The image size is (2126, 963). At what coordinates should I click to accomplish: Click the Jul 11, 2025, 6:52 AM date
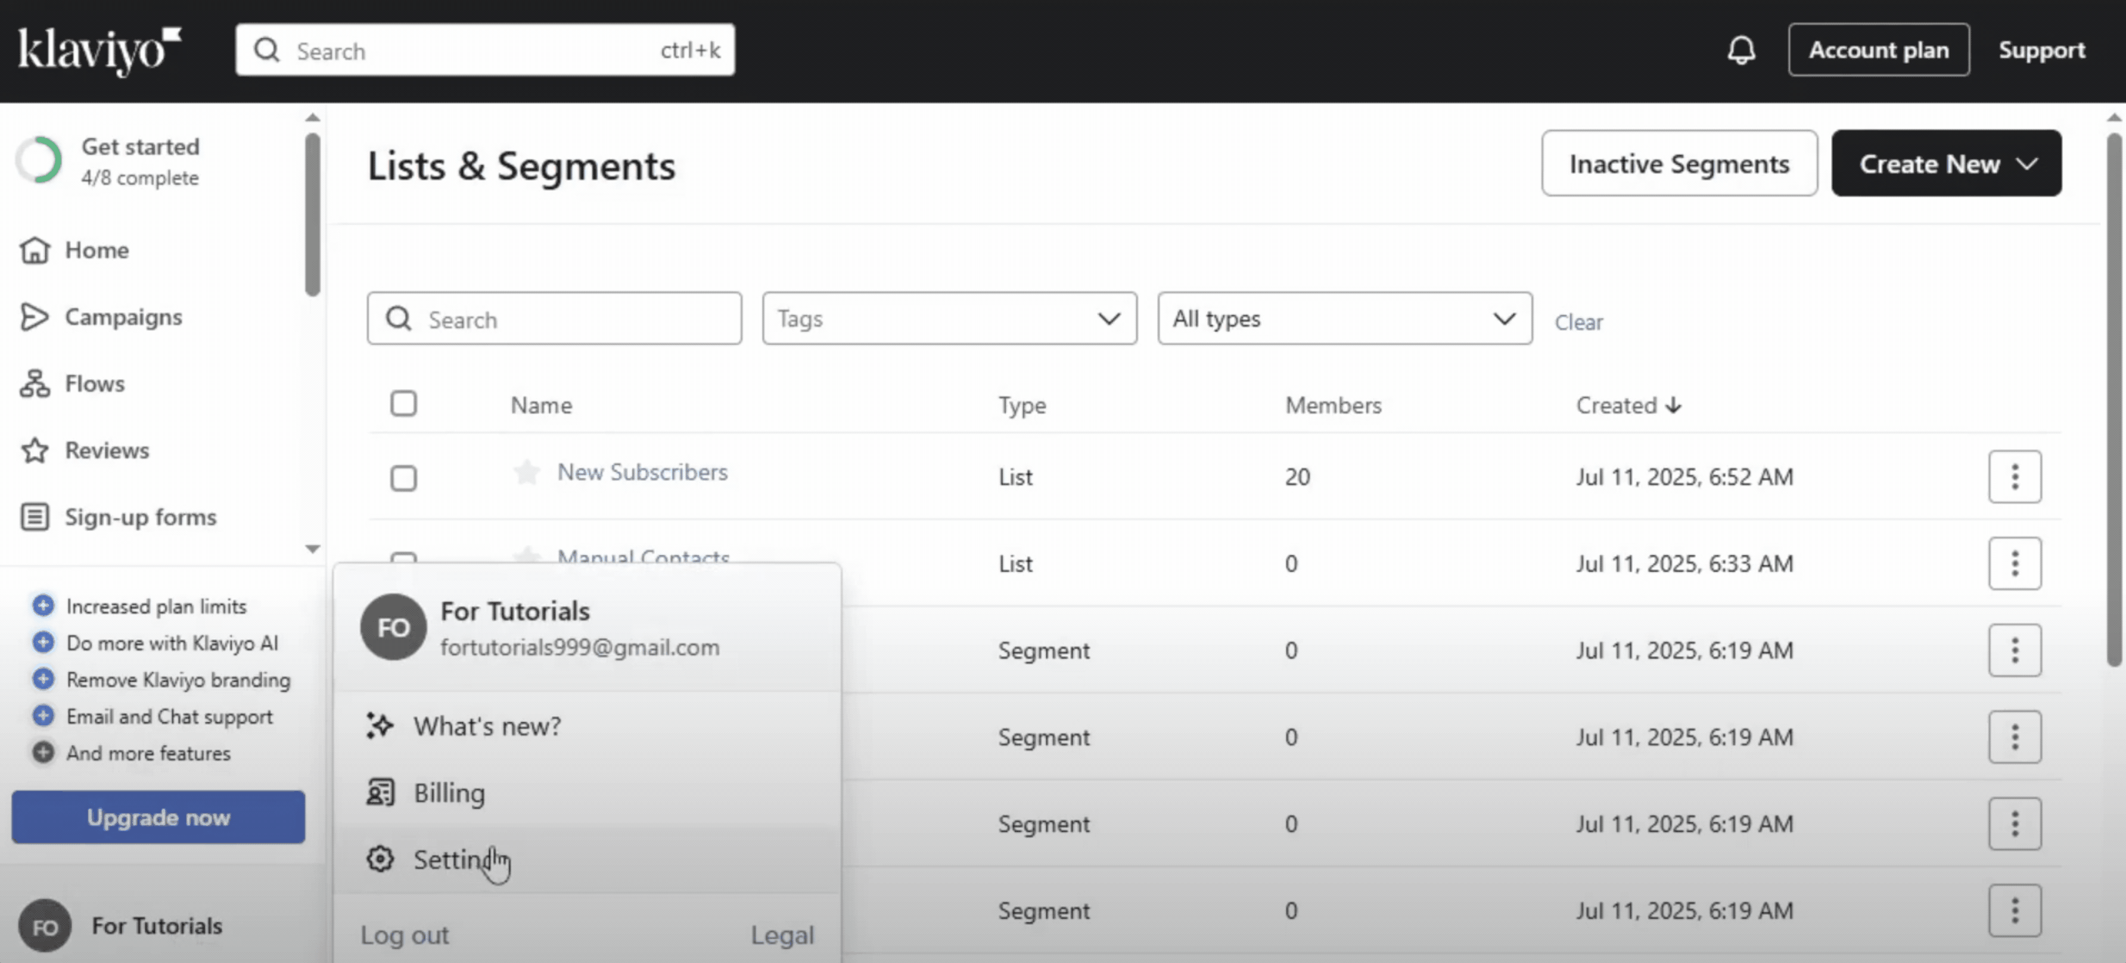coord(1684,477)
